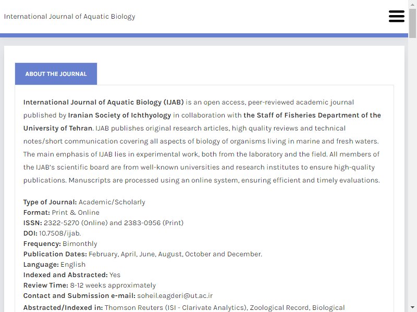Click the soheil.eagderi@ut.ac.ir email address

[175, 295]
